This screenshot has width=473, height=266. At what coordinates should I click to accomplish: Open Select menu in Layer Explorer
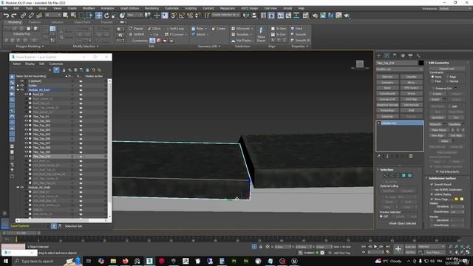pyautogui.click(x=16, y=64)
